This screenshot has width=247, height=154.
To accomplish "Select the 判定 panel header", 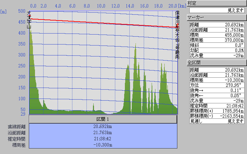I will tap(216, 3).
